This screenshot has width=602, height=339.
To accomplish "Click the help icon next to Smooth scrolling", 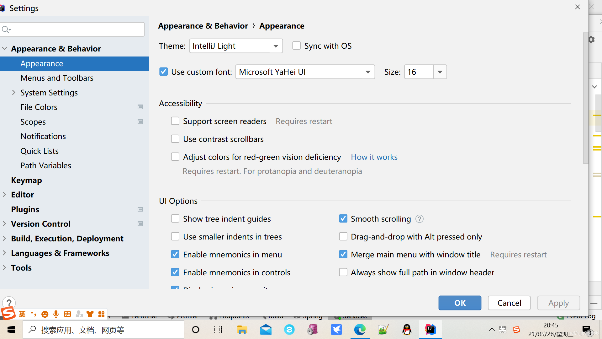I will pos(419,219).
